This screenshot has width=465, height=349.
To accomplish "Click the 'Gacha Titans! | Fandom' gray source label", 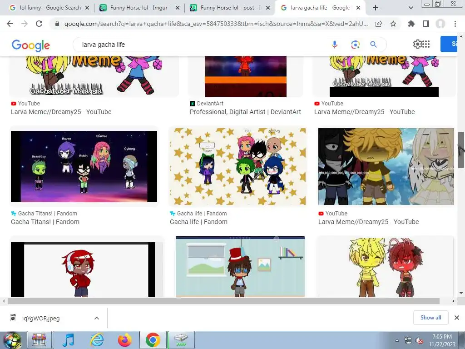I will tap(47, 214).
